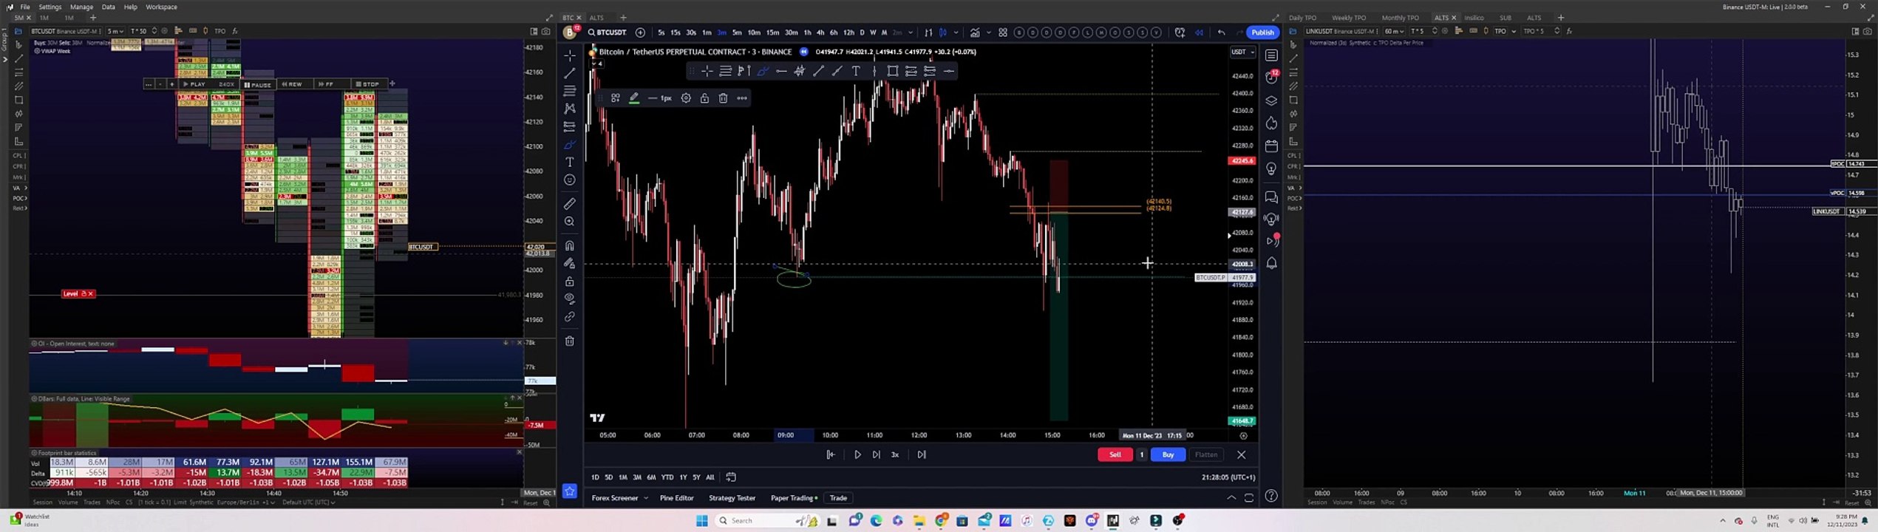Open the Pine Editor tab

(x=676, y=498)
